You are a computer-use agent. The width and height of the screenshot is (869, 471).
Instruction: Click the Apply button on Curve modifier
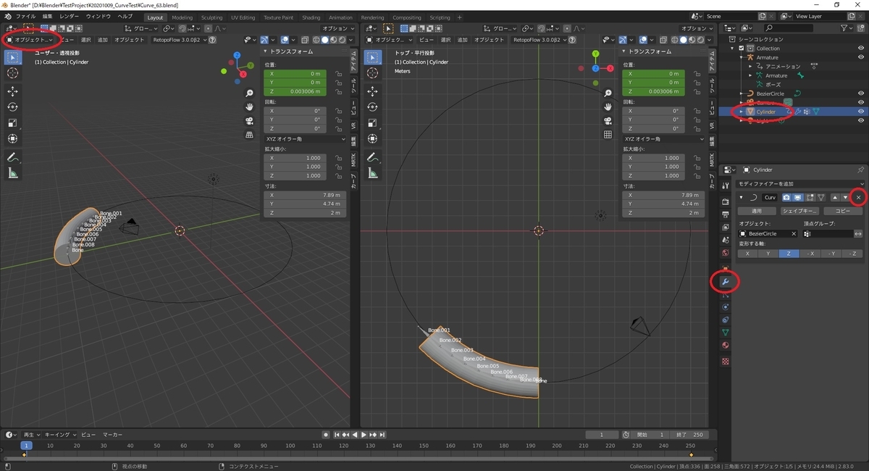[756, 211]
